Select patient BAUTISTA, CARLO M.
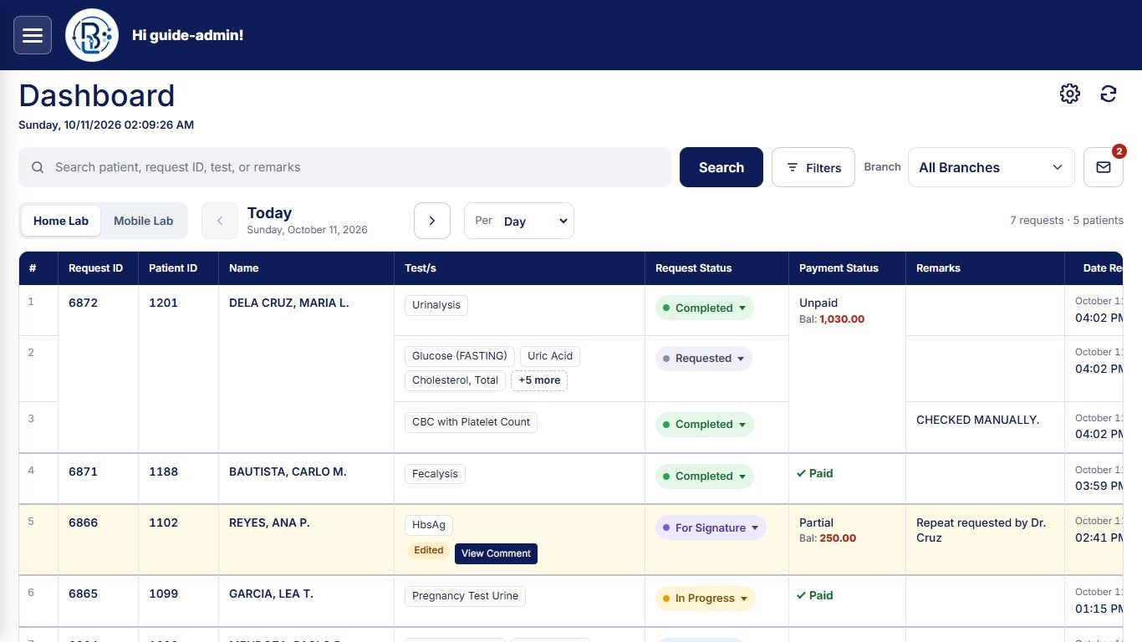This screenshot has height=642, width=1142. [288, 471]
